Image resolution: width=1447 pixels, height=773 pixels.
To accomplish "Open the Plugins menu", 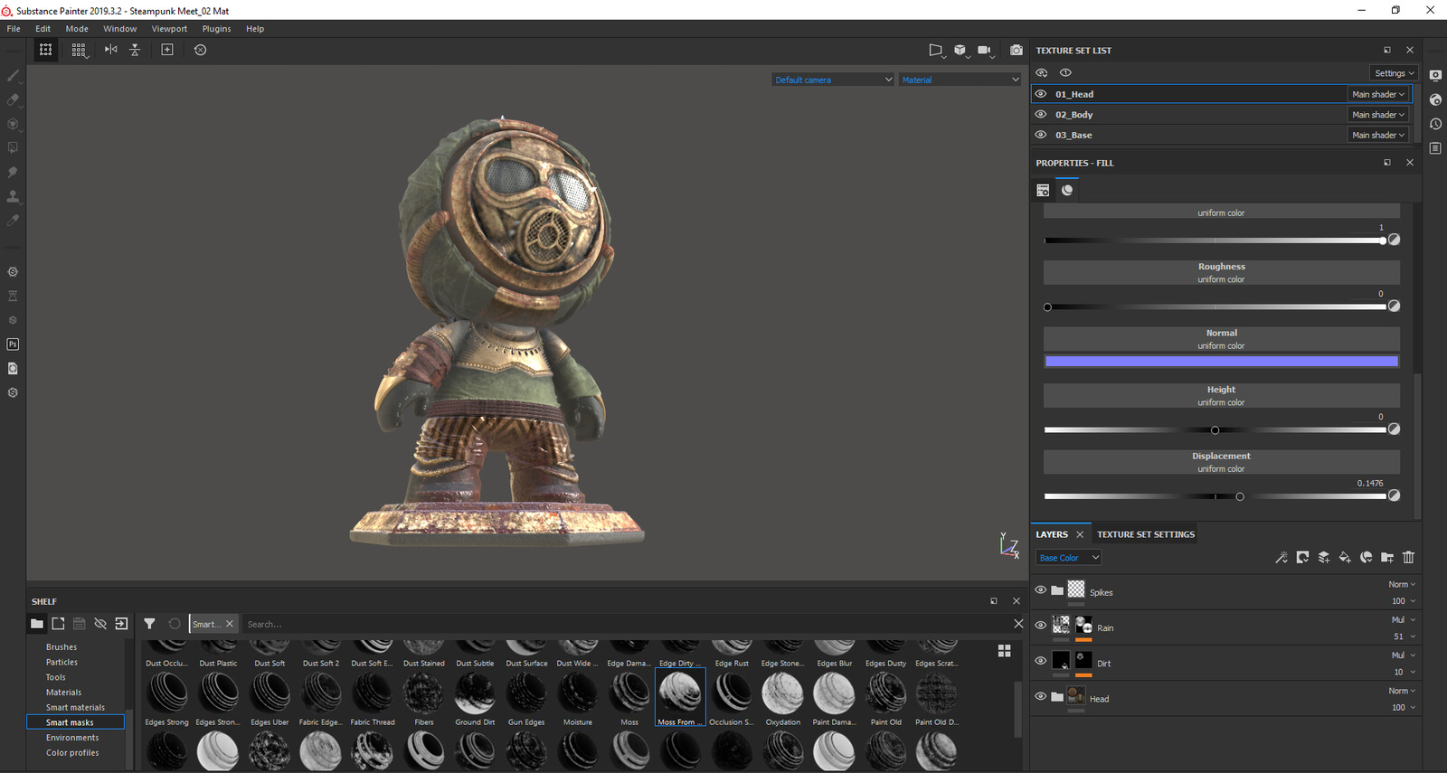I will 216,29.
